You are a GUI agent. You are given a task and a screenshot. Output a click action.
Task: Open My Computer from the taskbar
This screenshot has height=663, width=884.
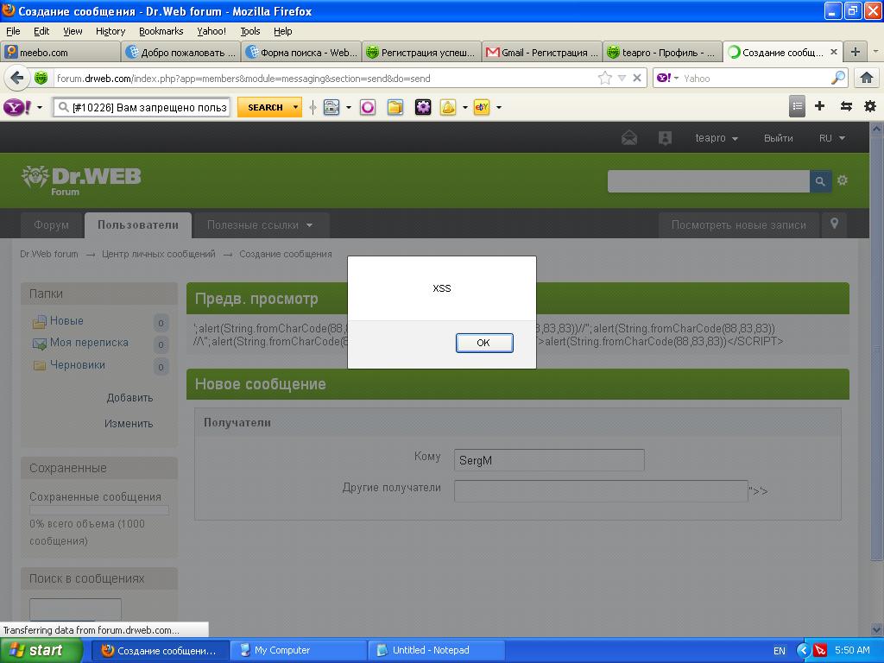coord(298,650)
